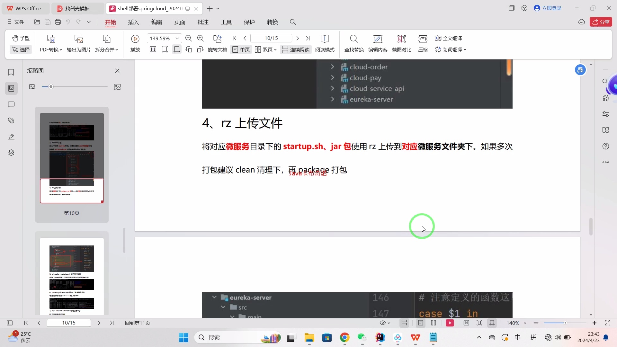Click the 立即登录 login button

548,8
